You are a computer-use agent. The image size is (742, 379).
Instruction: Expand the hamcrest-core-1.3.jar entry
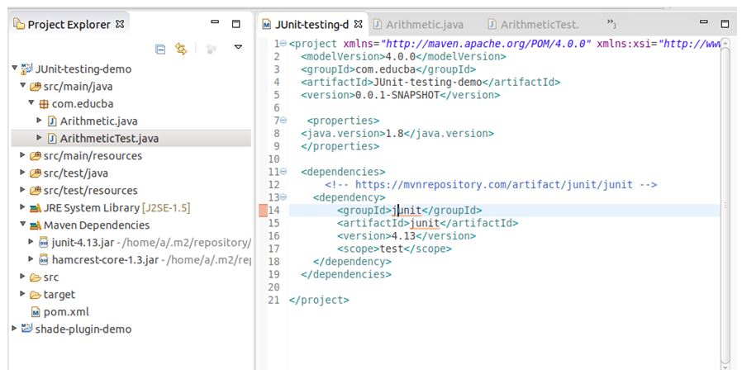coord(31,258)
